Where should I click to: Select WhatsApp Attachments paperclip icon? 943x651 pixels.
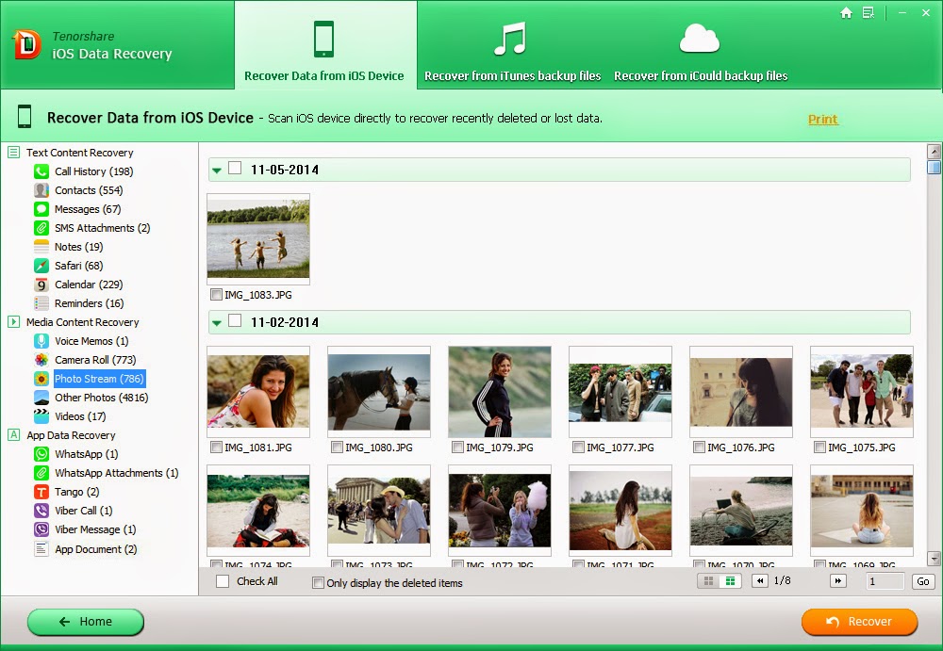click(41, 473)
